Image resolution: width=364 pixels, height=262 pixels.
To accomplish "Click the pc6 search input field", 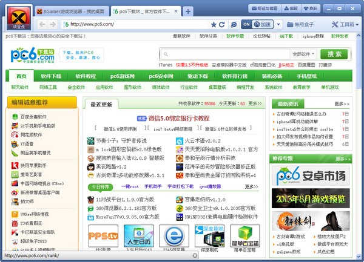I will point(225,54).
